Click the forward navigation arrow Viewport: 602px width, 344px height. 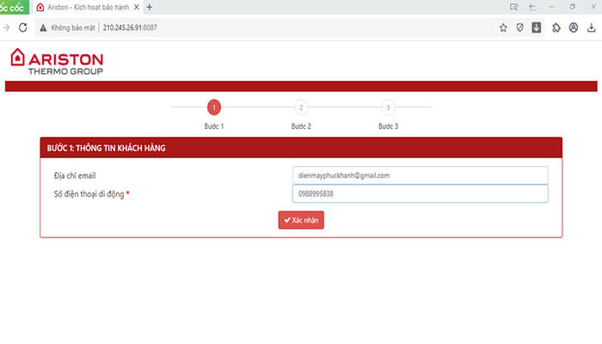coord(6,28)
